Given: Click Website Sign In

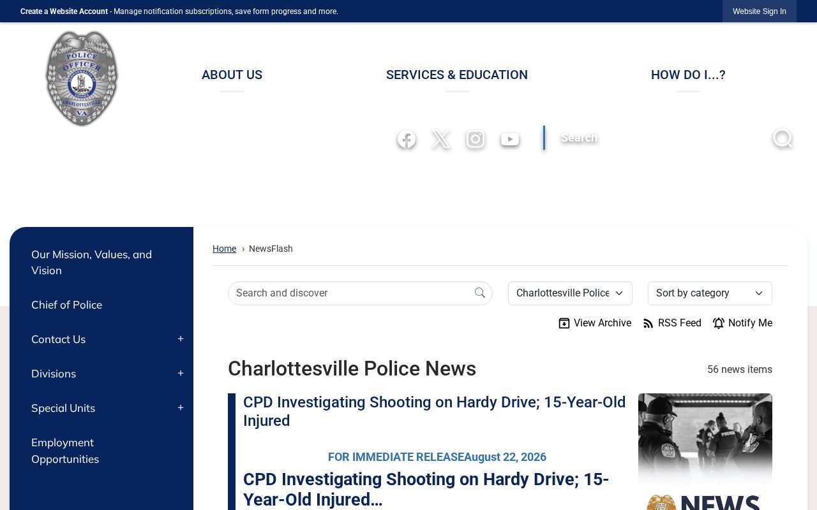Looking at the screenshot, I should (760, 11).
